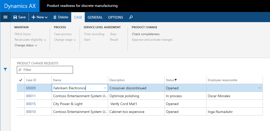The width and height of the screenshot is (270, 131).
Task: Click in the Filter search box
Action: click(x=45, y=70)
